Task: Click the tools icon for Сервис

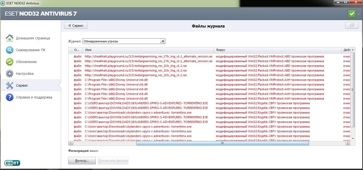Action: 10,85
